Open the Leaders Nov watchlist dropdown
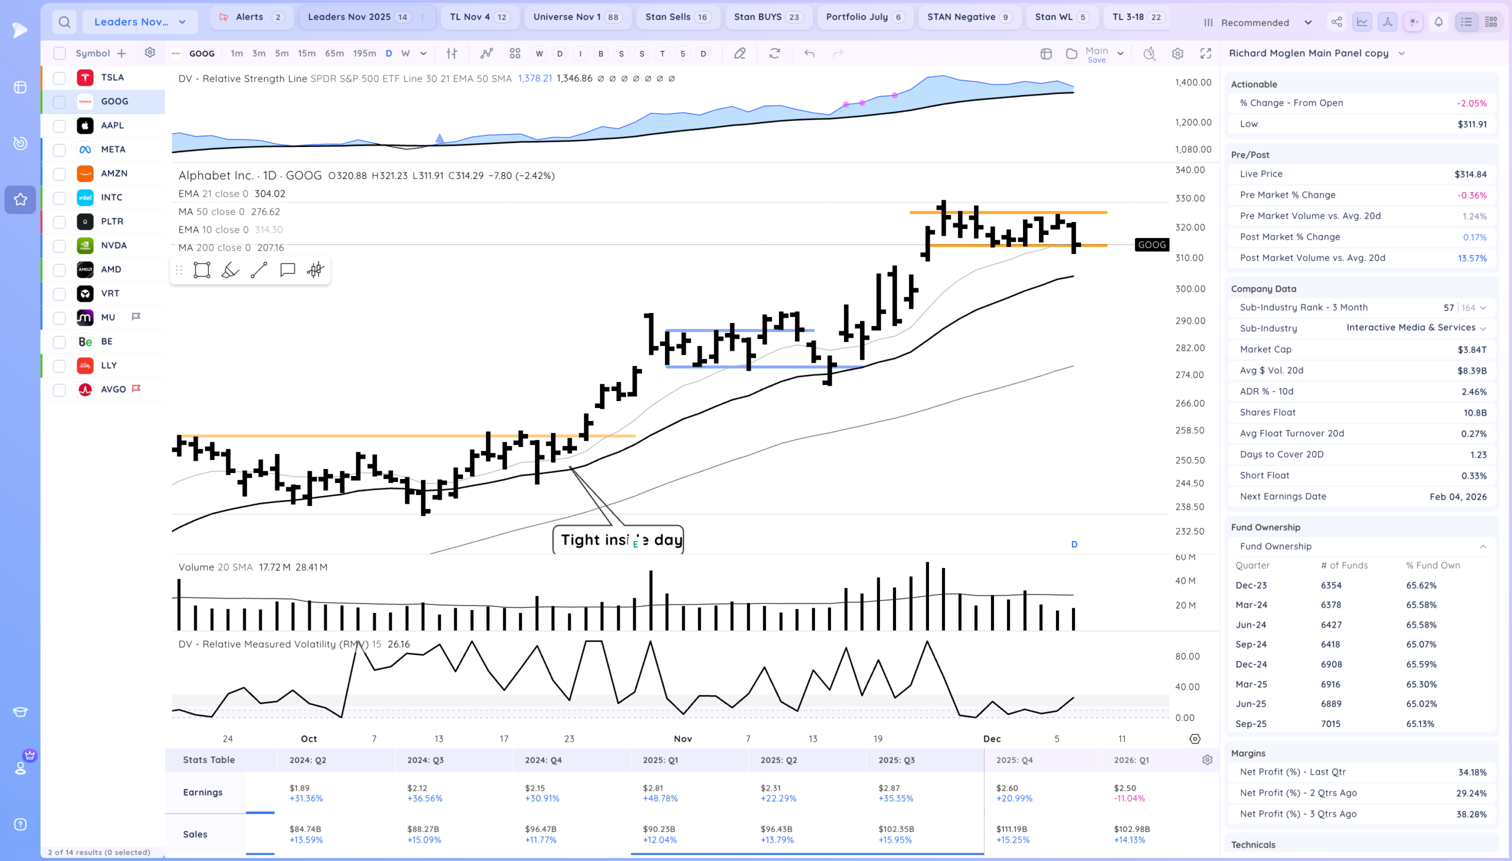This screenshot has height=861, width=1512. pyautogui.click(x=139, y=22)
